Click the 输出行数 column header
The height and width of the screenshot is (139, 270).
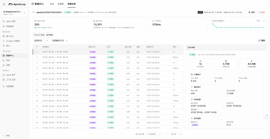128,47
